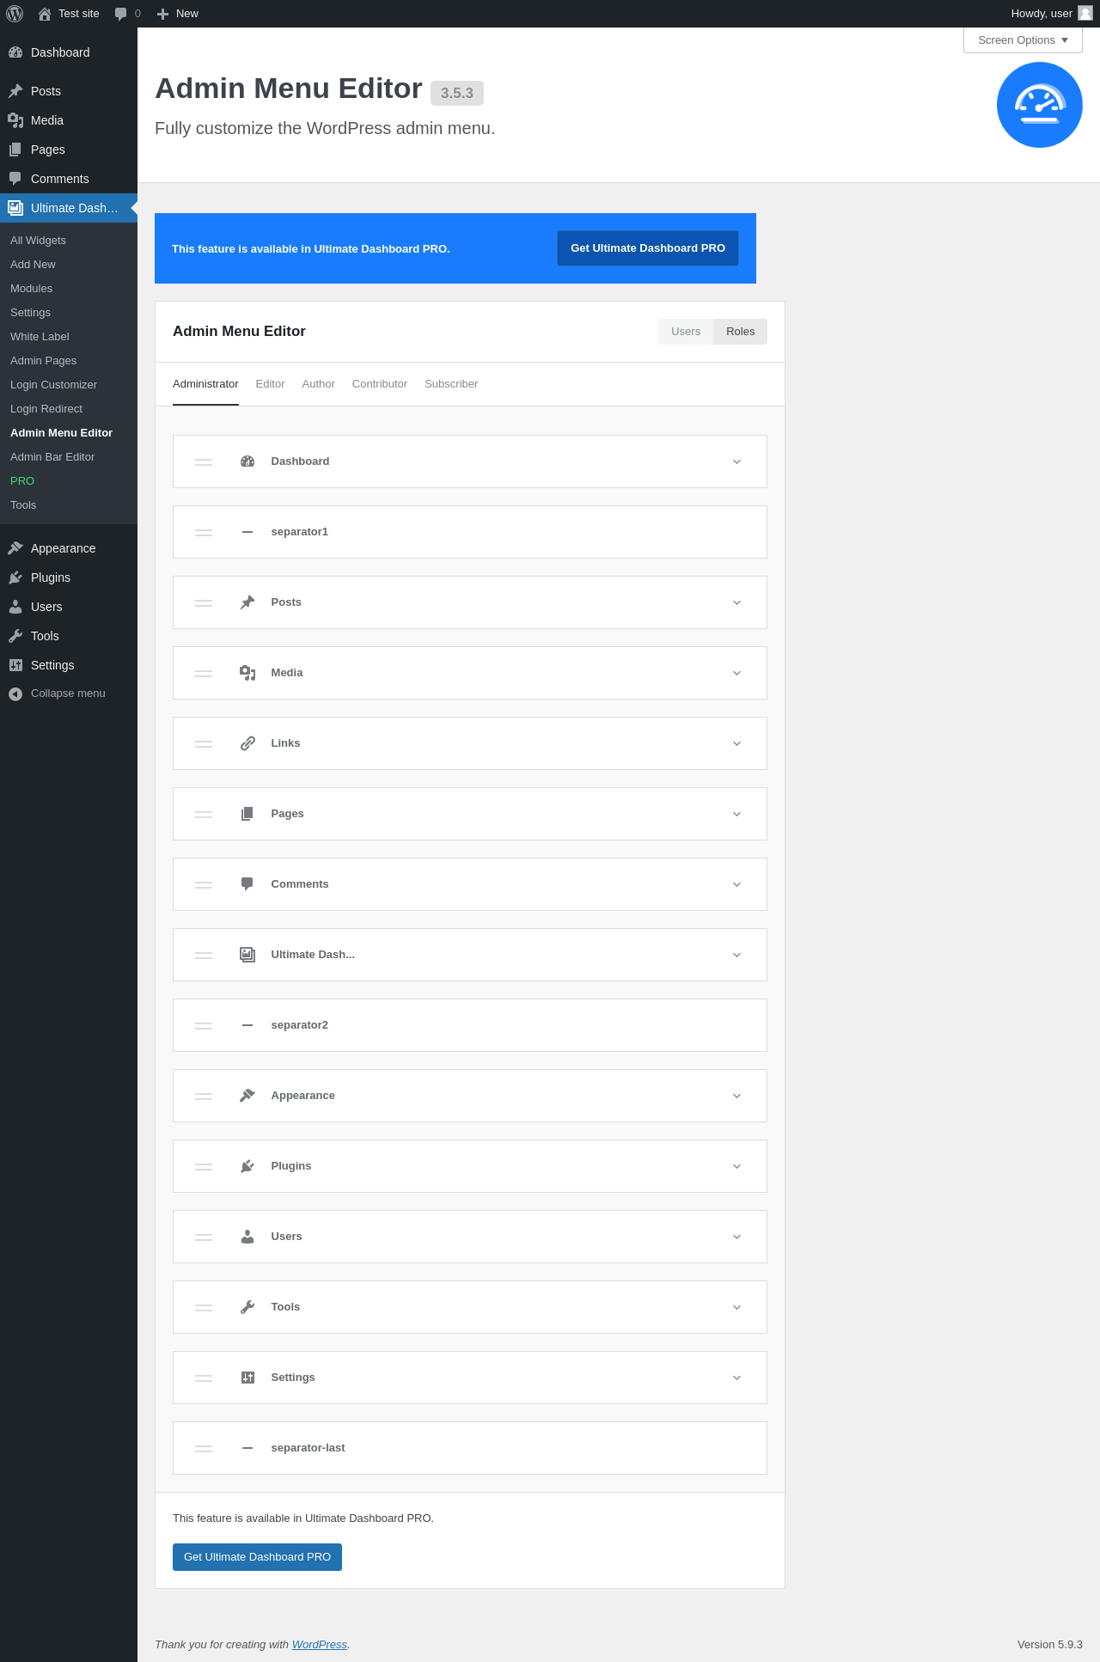Click the Media icon in the menu editor row
The image size is (1100, 1662).
point(247,673)
